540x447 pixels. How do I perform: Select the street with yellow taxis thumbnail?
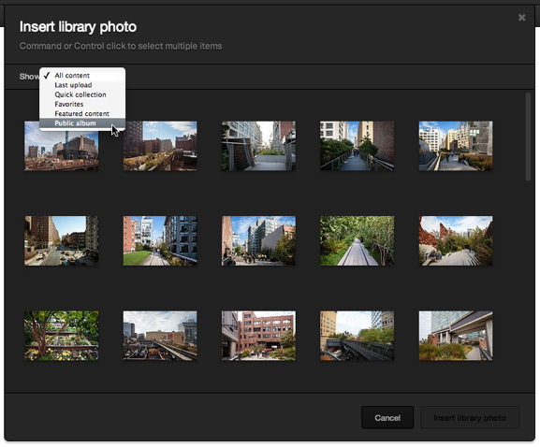(x=62, y=241)
